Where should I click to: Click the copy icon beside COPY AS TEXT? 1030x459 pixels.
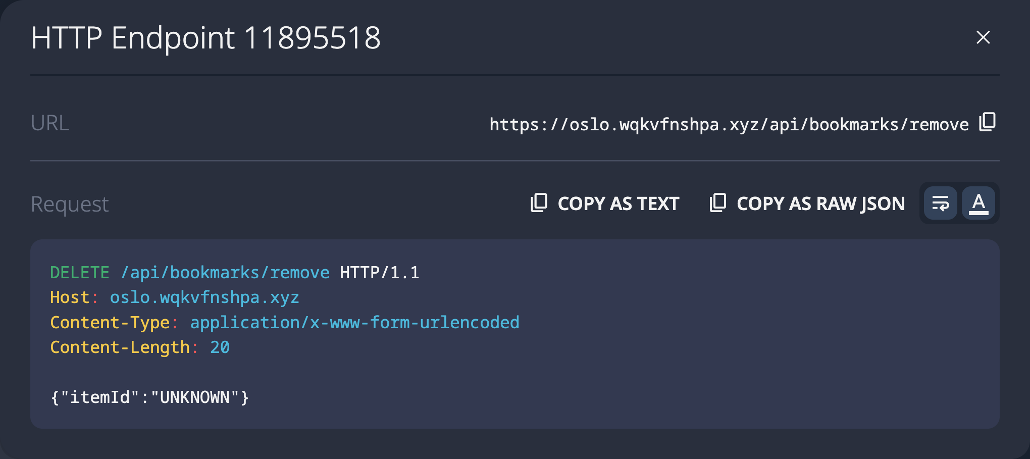click(539, 203)
